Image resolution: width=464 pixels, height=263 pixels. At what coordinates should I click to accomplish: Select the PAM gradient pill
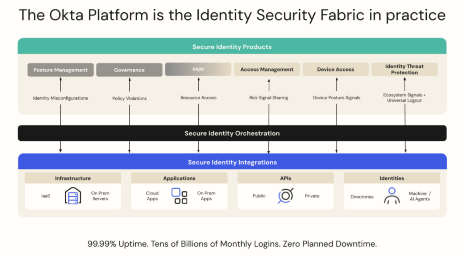[x=198, y=69]
